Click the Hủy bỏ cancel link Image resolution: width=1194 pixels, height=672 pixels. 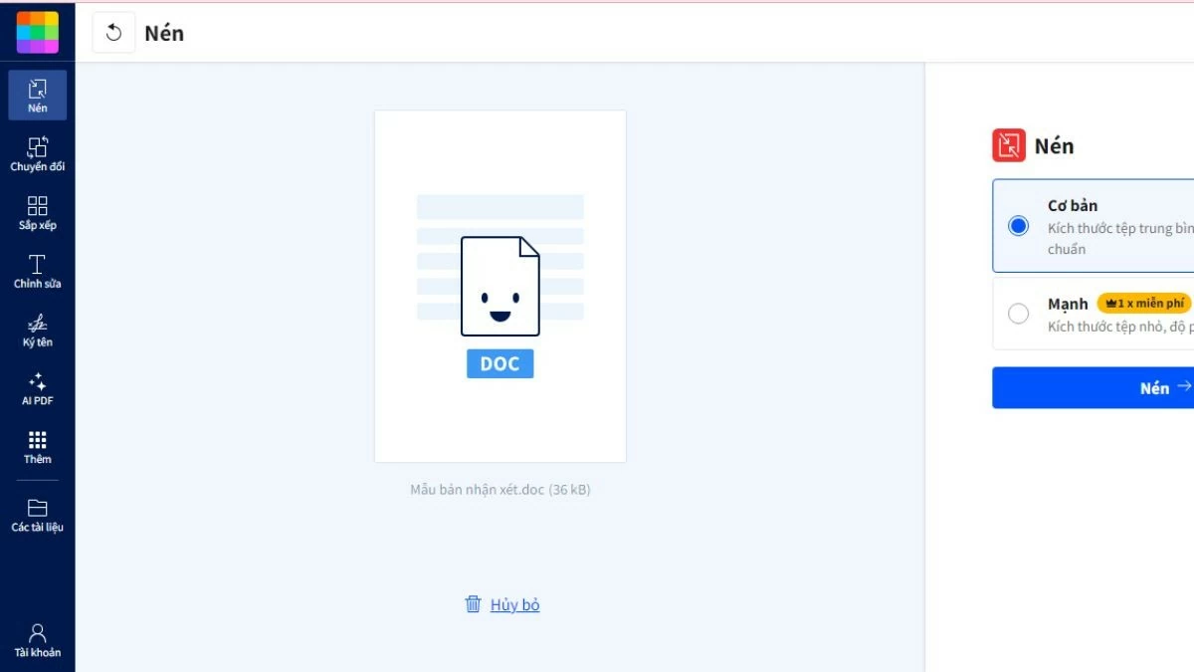click(514, 605)
